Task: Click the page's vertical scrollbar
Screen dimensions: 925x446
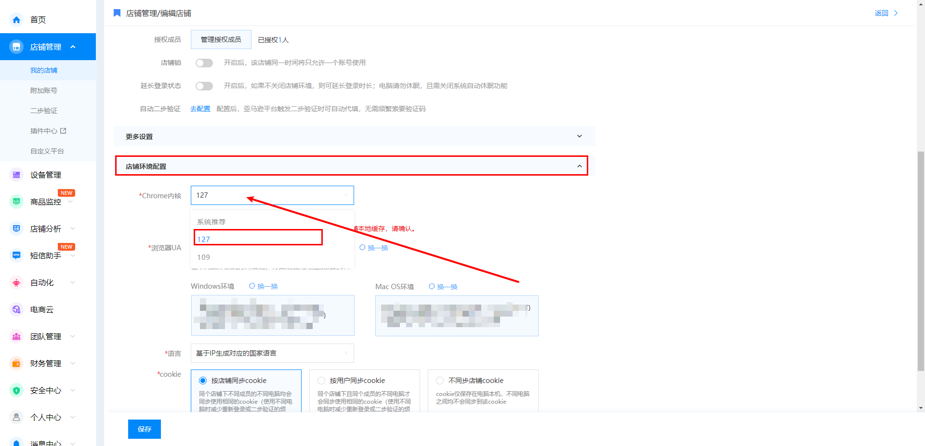Action: pyautogui.click(x=921, y=260)
